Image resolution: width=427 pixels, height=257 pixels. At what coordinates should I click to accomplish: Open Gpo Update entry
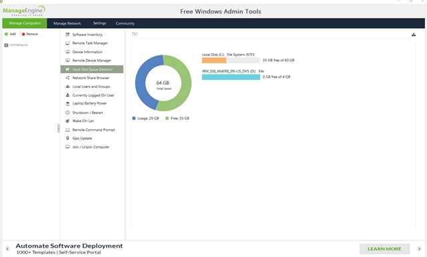[x=82, y=138]
